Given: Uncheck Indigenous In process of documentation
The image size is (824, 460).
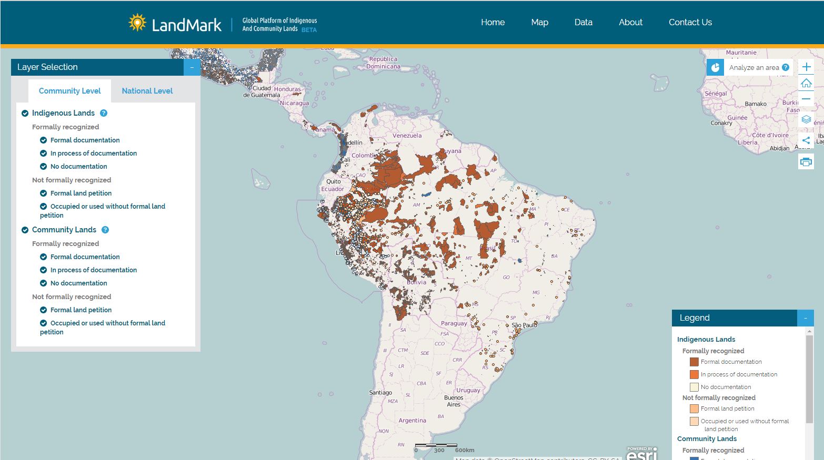Looking at the screenshot, I should 44,153.
